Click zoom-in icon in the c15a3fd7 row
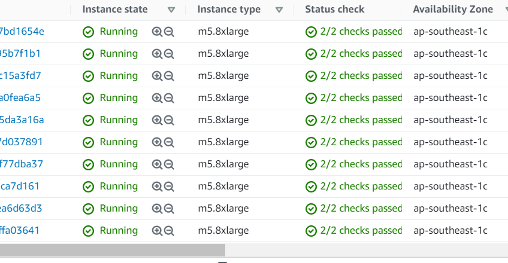The height and width of the screenshot is (263, 508). (x=157, y=76)
